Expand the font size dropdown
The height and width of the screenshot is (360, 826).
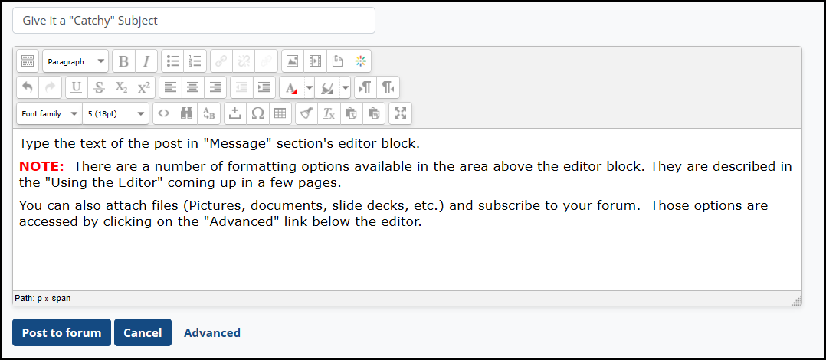pyautogui.click(x=116, y=113)
